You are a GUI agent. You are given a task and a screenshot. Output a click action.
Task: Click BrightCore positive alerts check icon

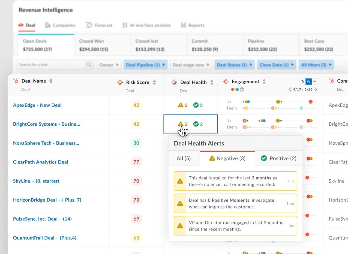point(196,124)
